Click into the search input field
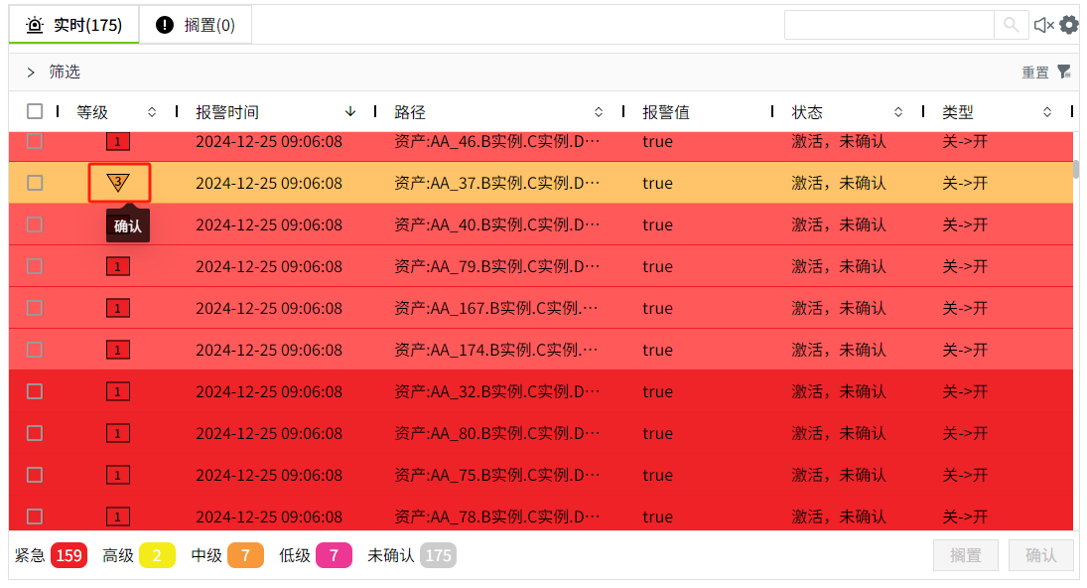The image size is (1087, 588). coord(888,25)
